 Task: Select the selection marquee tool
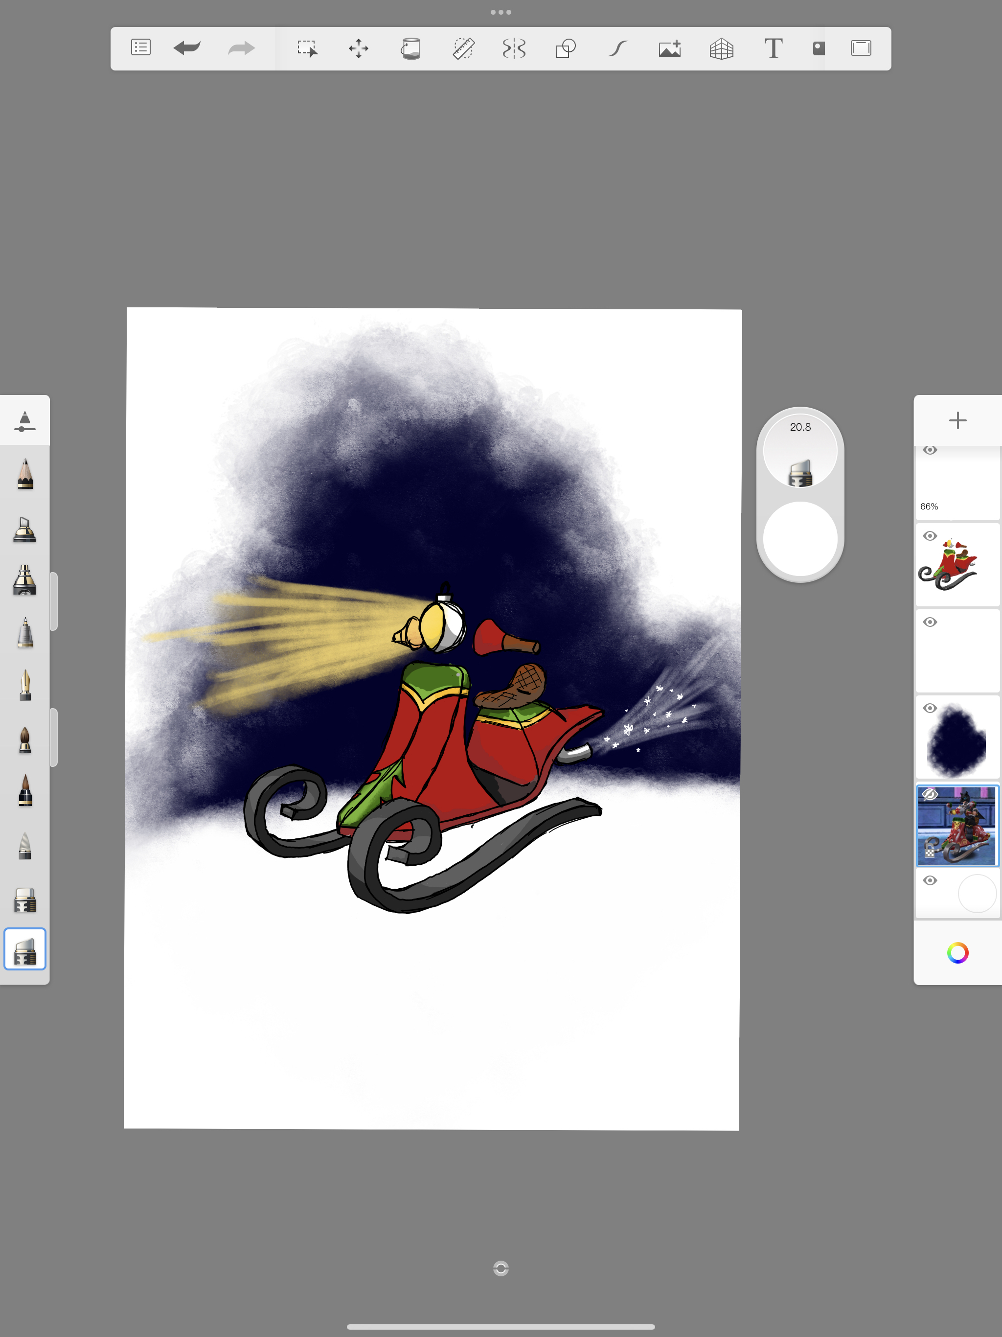pos(307,48)
